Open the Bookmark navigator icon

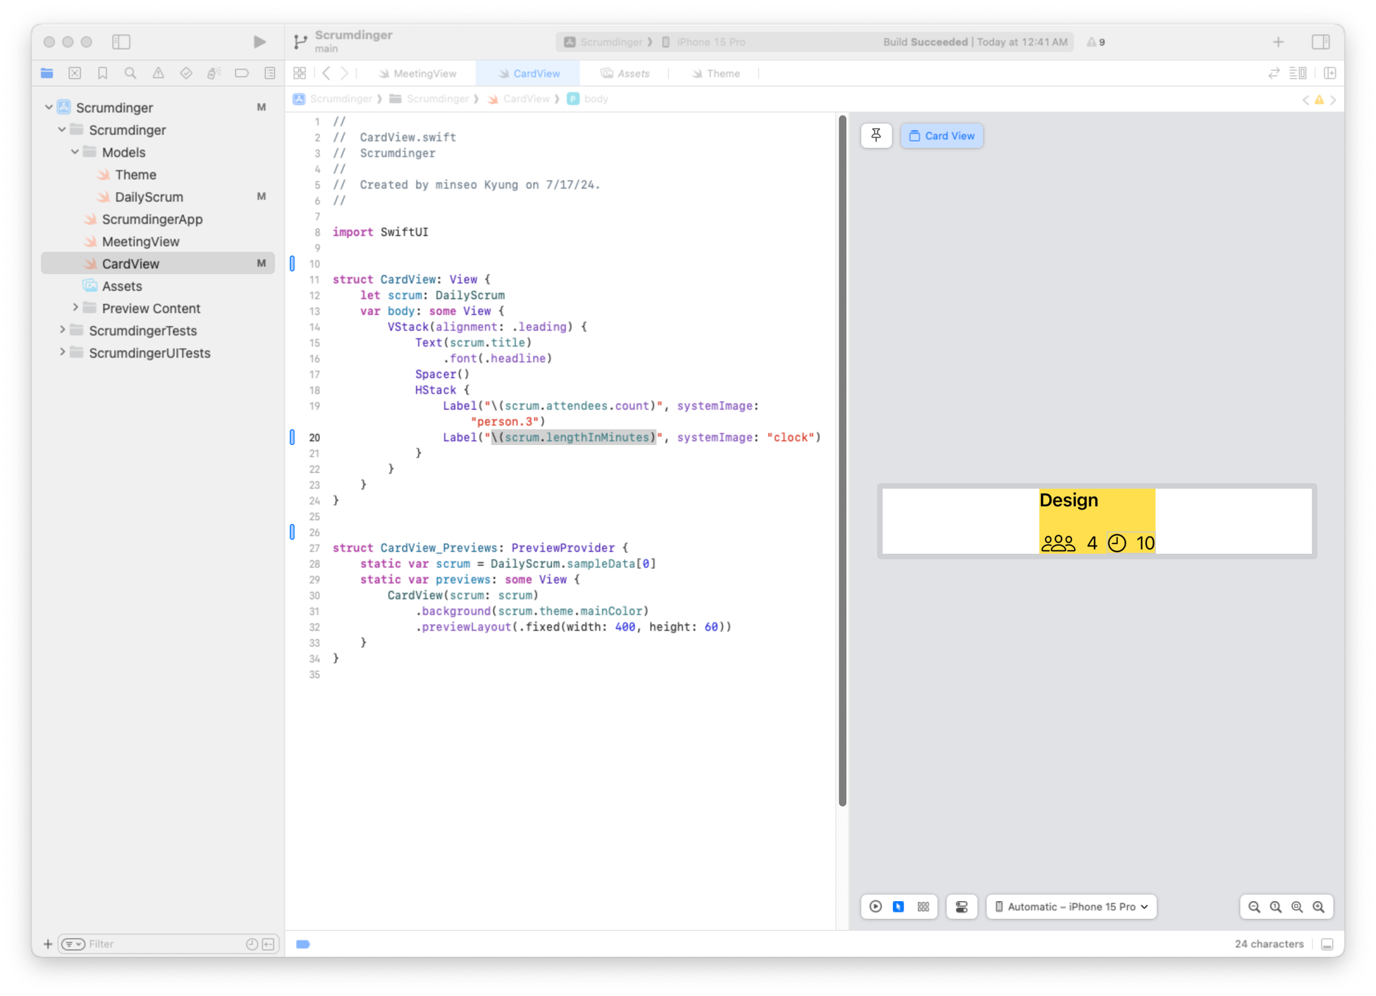click(103, 73)
